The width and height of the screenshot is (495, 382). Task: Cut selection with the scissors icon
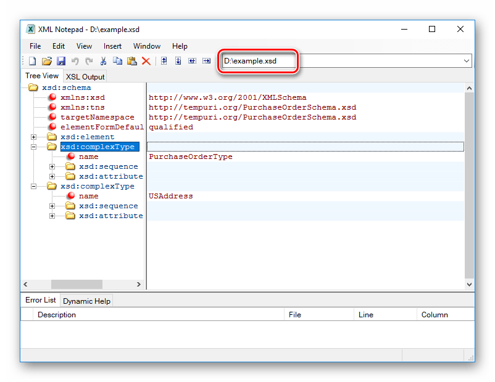(x=103, y=61)
